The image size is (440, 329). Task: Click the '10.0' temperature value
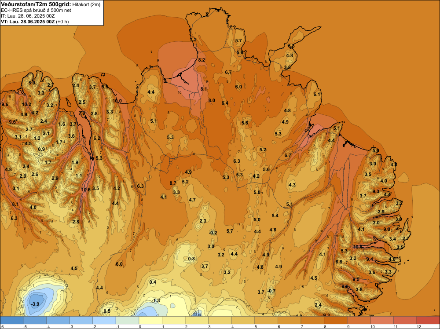click(x=117, y=101)
